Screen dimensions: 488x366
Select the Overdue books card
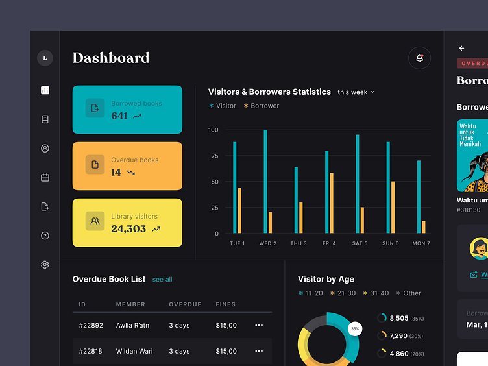(127, 166)
